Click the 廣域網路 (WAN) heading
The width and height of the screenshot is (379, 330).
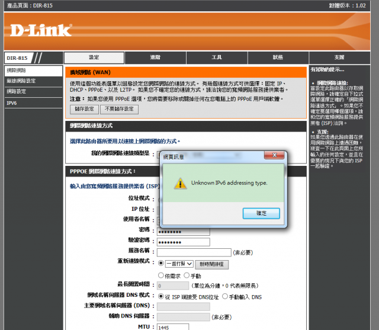[90, 72]
